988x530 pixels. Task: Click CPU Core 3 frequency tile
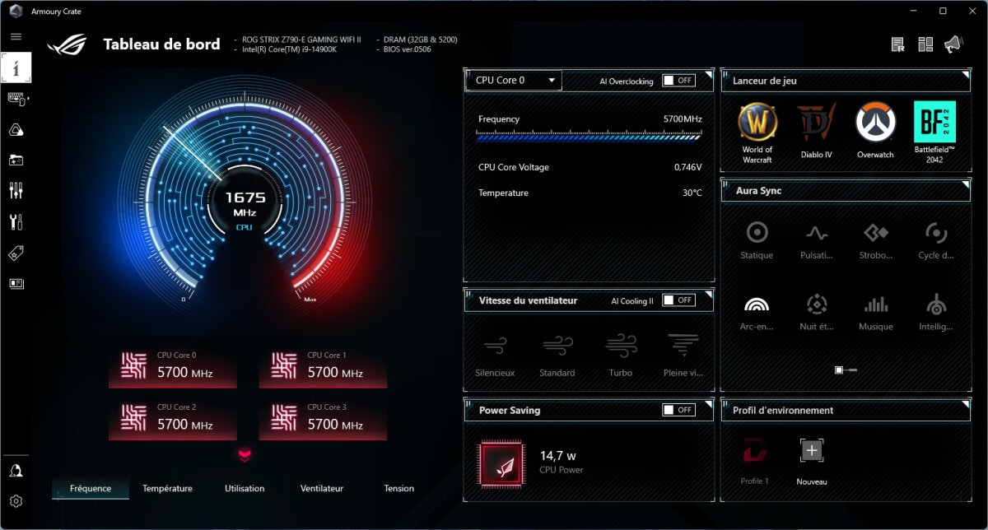click(323, 419)
